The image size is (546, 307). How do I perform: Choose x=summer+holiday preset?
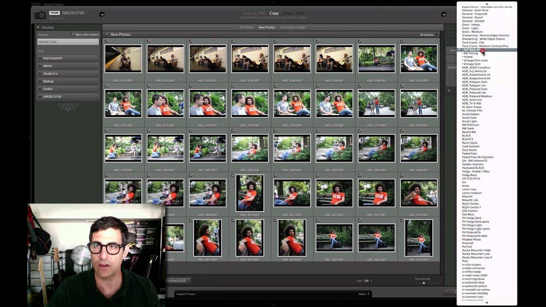click(474, 293)
